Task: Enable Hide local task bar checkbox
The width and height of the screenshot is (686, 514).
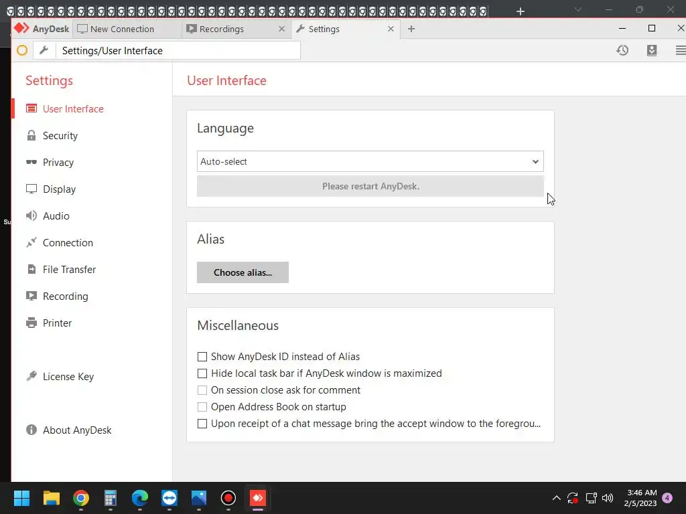Action: coord(202,373)
